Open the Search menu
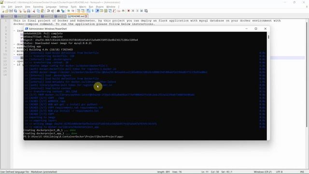Image resolution: width=309 pixels, height=174 pixels. (x=18, y=7)
